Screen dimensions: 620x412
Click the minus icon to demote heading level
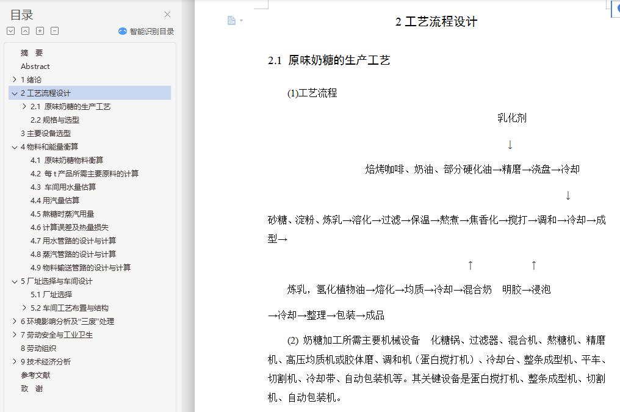(x=54, y=31)
